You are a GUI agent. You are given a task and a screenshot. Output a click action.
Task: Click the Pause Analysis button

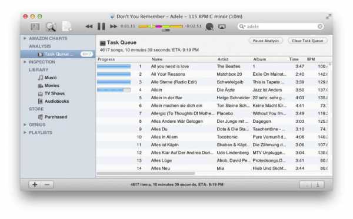266,41
